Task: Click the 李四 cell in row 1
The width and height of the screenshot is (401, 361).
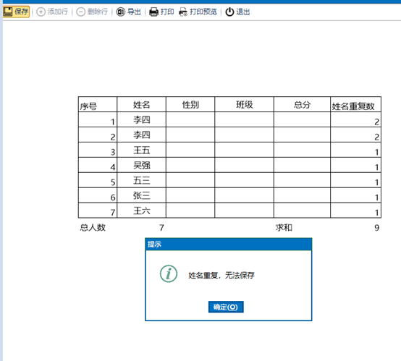Action: coord(141,119)
